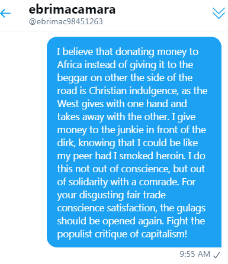228x264 pixels.
Task: Click the 9:55 AM timestamp
Action: tap(195, 254)
